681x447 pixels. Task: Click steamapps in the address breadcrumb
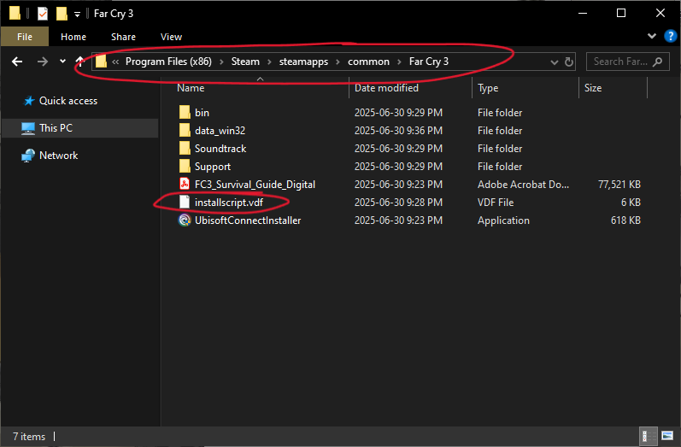[303, 62]
